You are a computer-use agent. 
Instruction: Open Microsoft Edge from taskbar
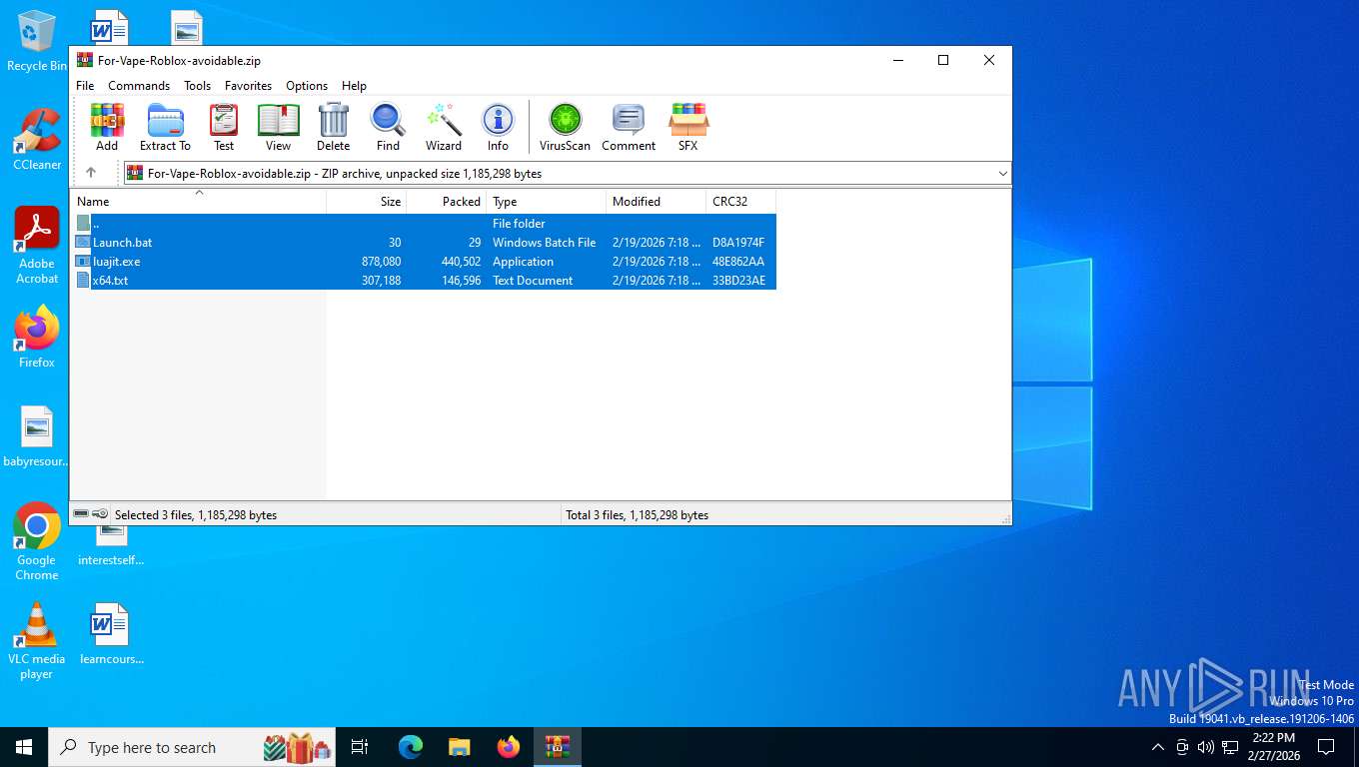click(411, 747)
